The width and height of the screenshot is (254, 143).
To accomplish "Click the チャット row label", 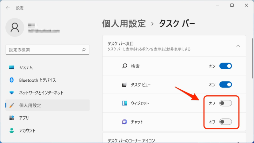I will (137, 122).
